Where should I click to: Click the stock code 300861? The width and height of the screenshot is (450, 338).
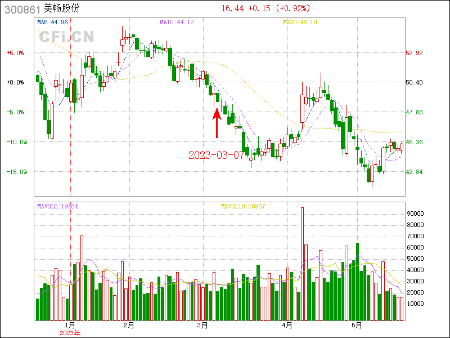(22, 10)
